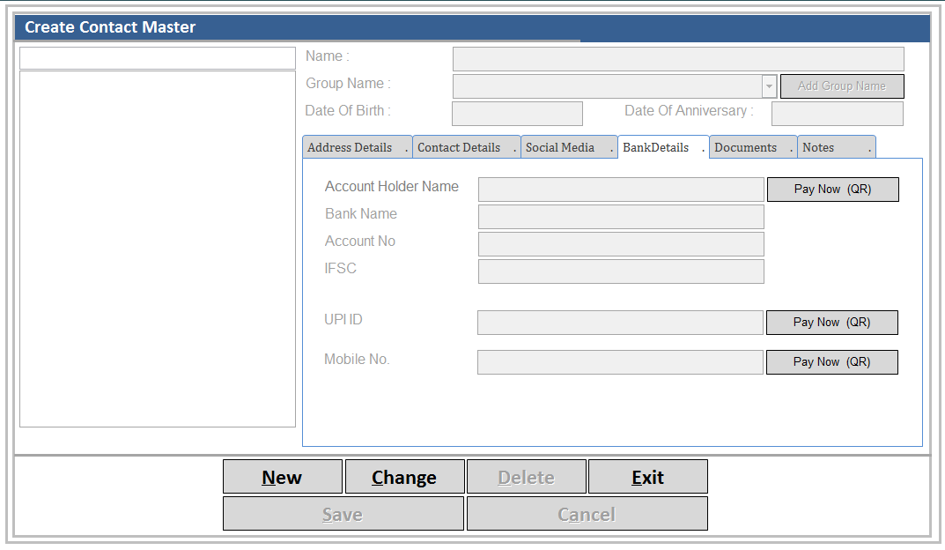
Task: Click the New button
Action: tap(282, 477)
